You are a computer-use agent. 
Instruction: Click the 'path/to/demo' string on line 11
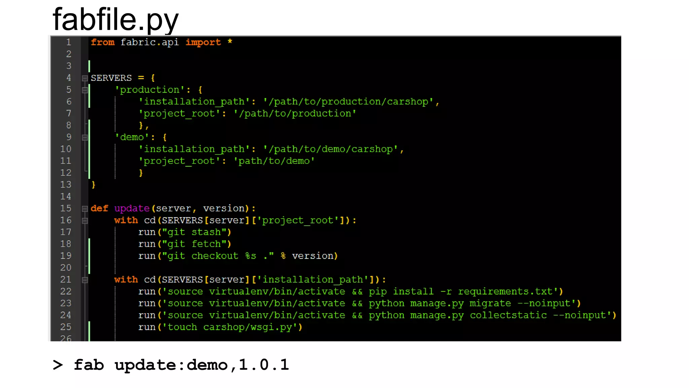274,161
